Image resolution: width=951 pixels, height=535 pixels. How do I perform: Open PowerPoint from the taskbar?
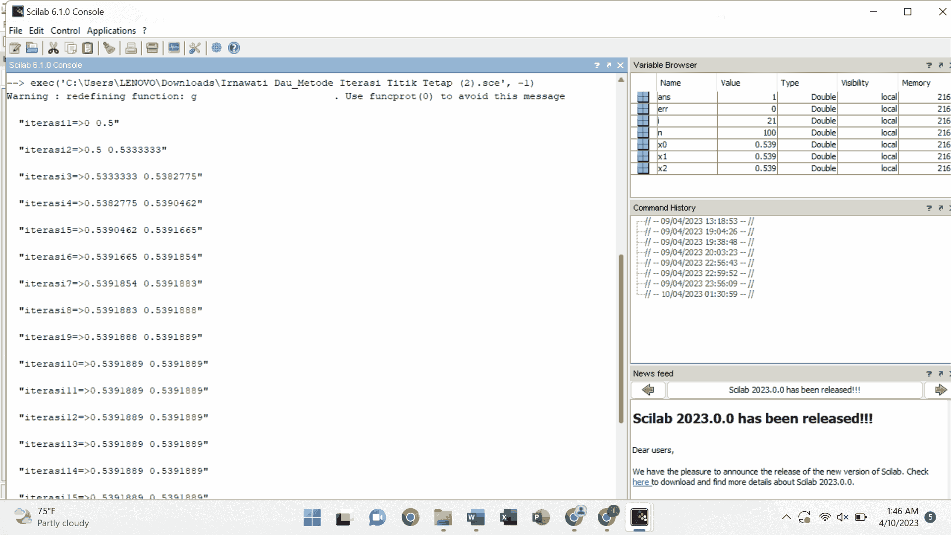[x=541, y=518]
